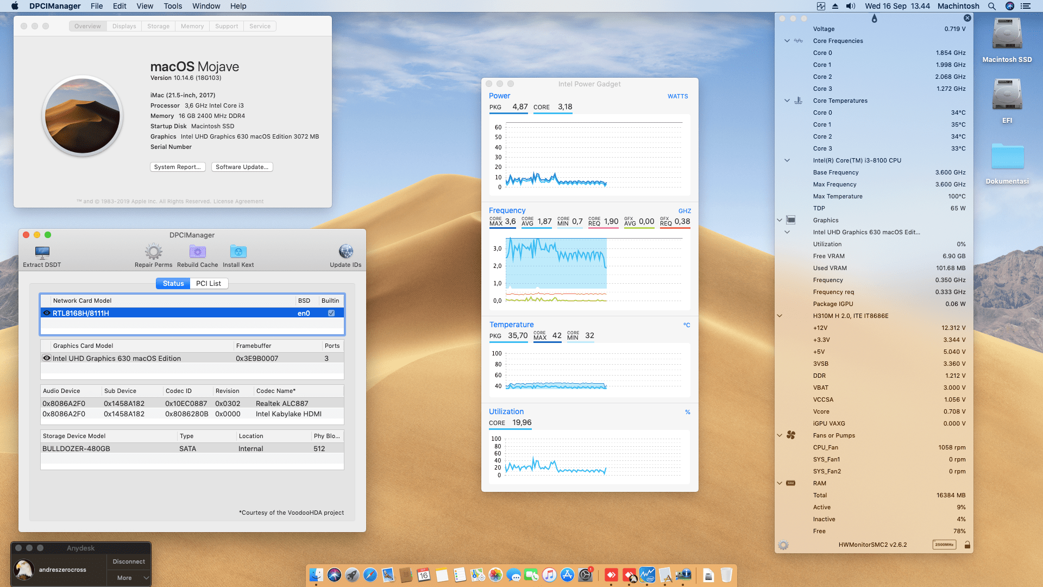Enable Builtin checkbox for RTL8168H
1043x587 pixels.
point(331,313)
